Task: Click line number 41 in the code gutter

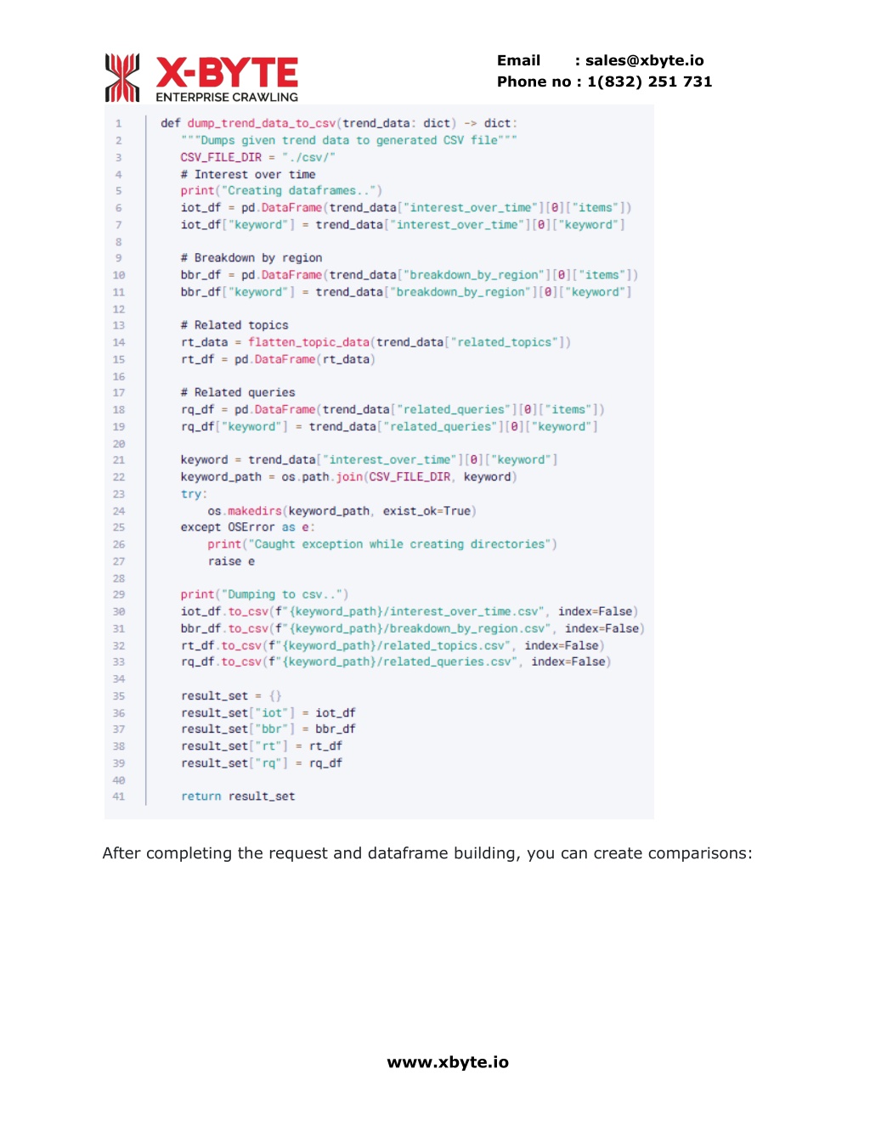Action: pyautogui.click(x=119, y=796)
